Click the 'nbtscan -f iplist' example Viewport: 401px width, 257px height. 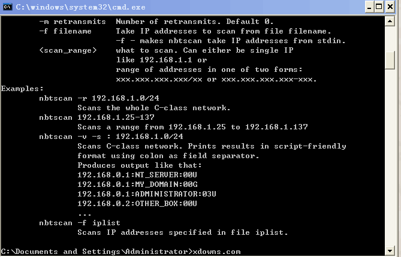80,223
